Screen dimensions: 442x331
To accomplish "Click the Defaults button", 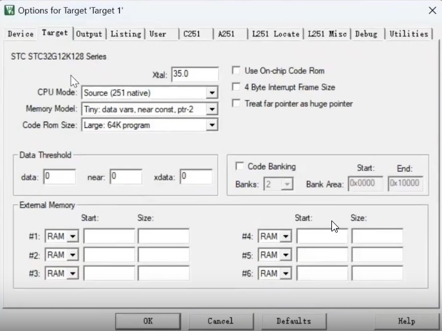I will point(293,321).
